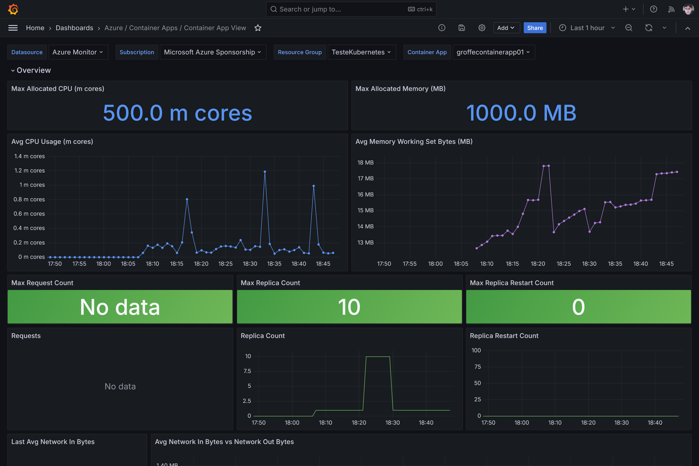This screenshot has width=699, height=466.
Task: Click the blue Share button
Action: [x=535, y=28]
